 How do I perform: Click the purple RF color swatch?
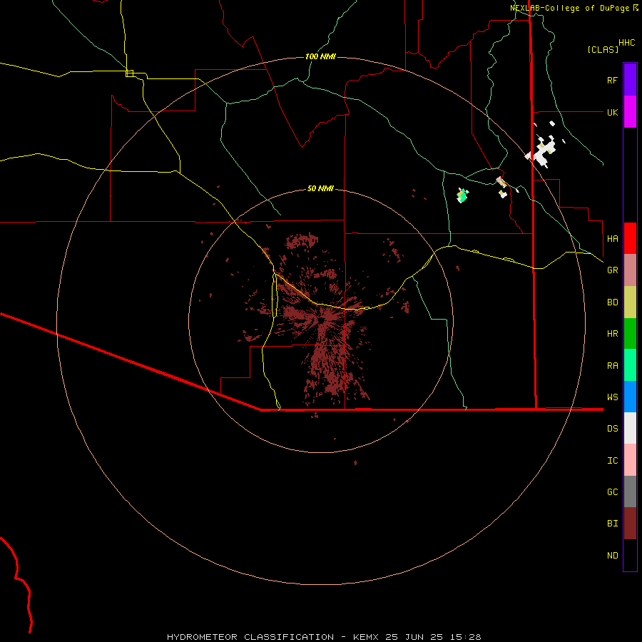630,80
